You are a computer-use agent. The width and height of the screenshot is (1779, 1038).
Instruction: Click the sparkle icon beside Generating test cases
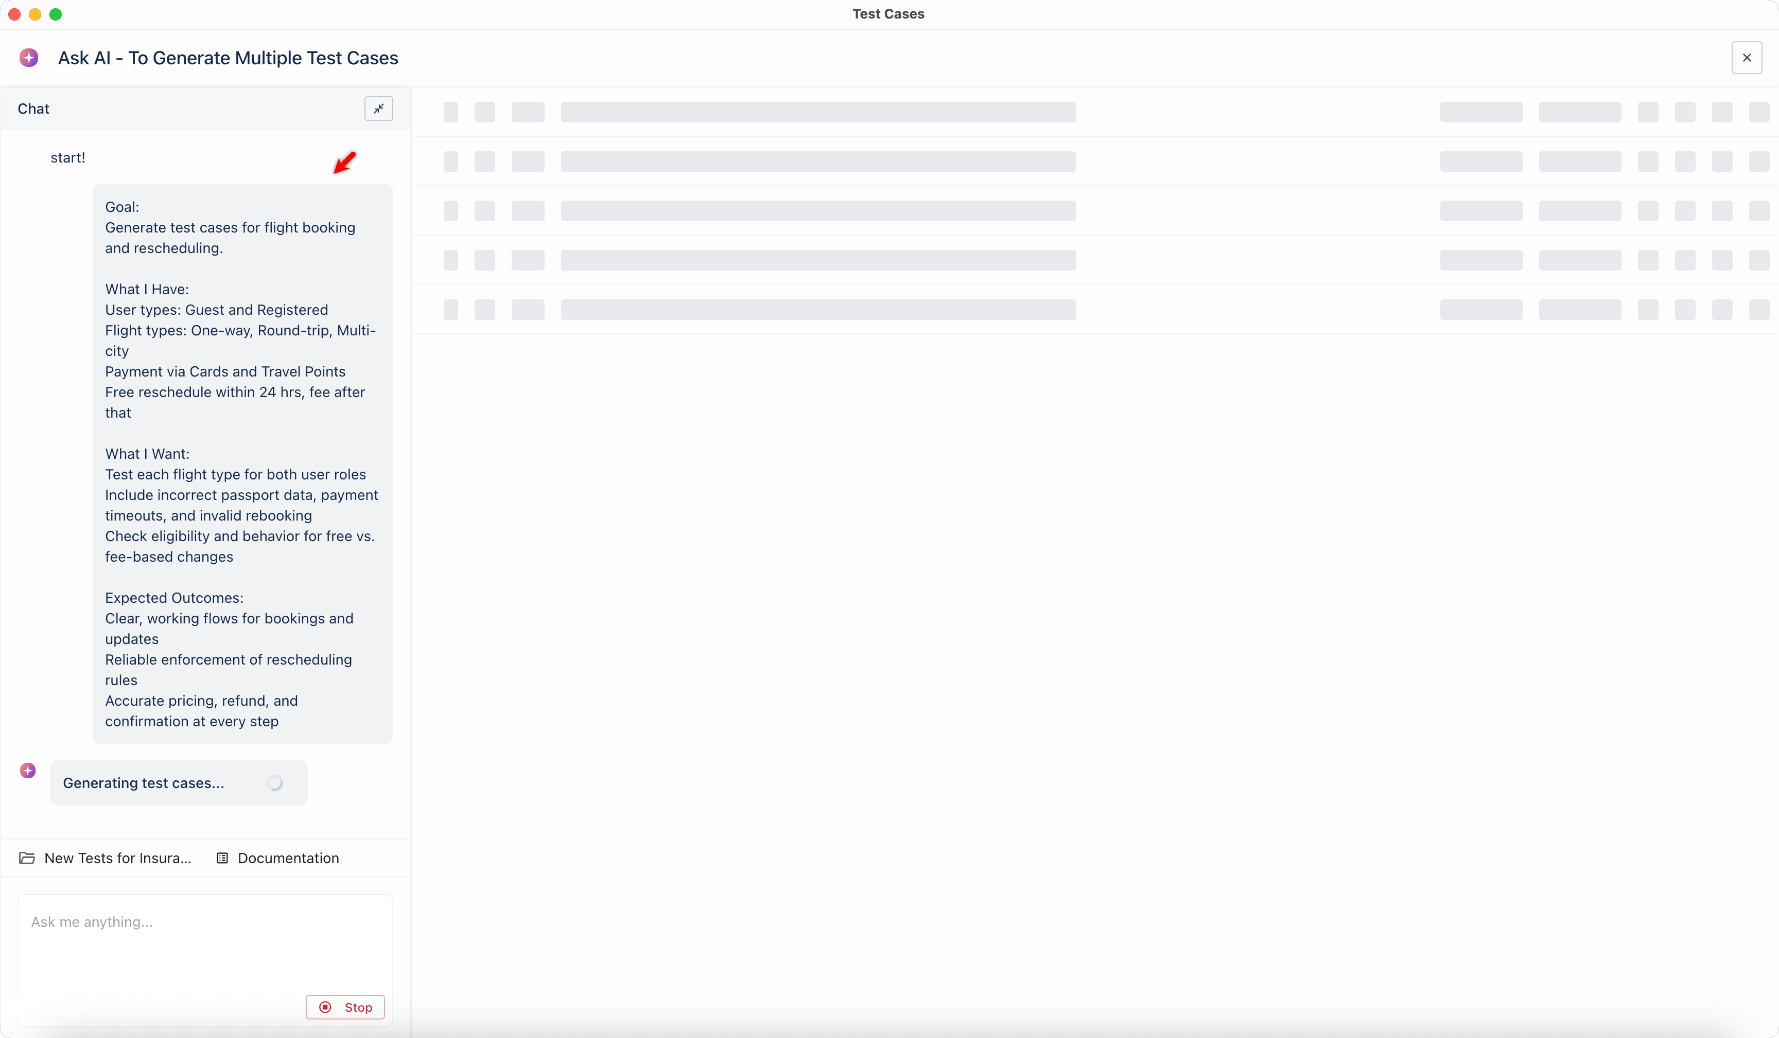(x=27, y=771)
